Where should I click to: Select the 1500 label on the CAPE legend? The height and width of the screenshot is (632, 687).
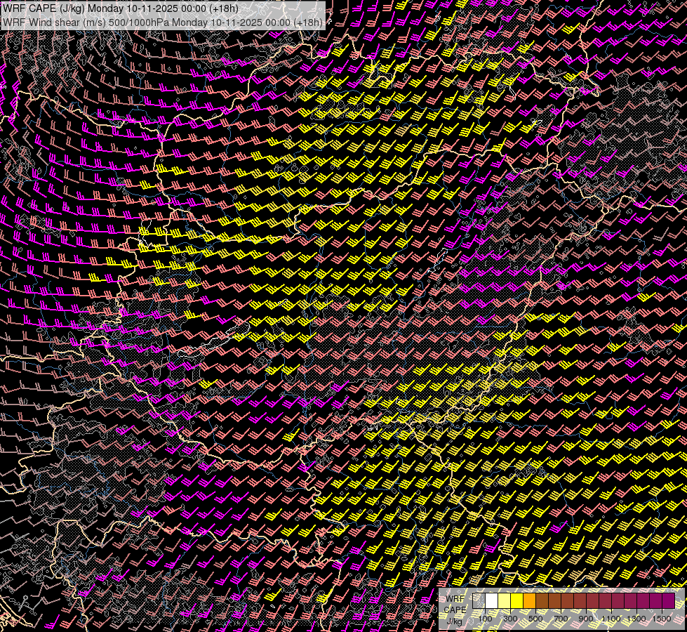coord(662,619)
